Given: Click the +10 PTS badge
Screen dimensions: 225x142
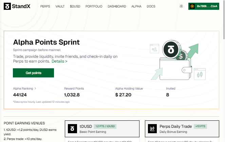Looking at the screenshot, I should tap(200, 126).
